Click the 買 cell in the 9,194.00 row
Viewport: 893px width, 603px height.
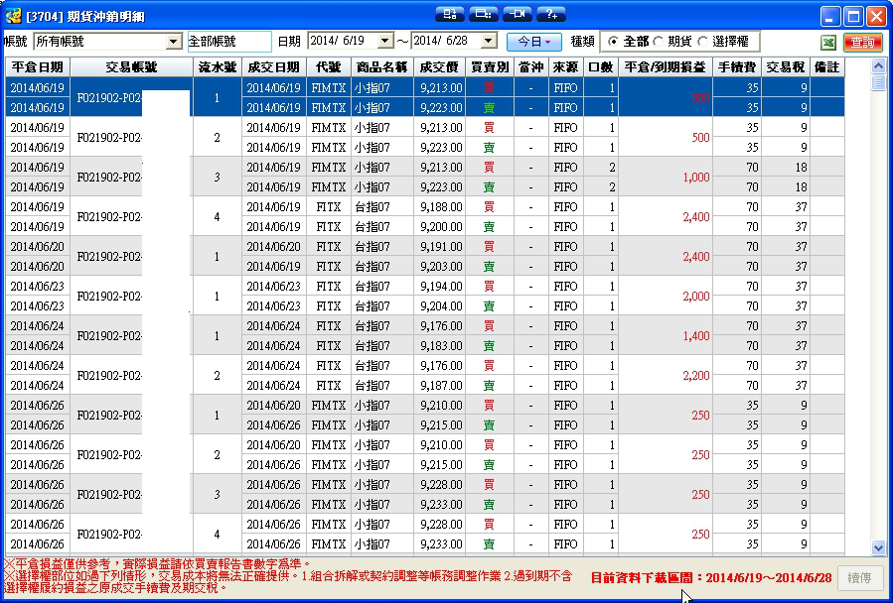pos(490,287)
